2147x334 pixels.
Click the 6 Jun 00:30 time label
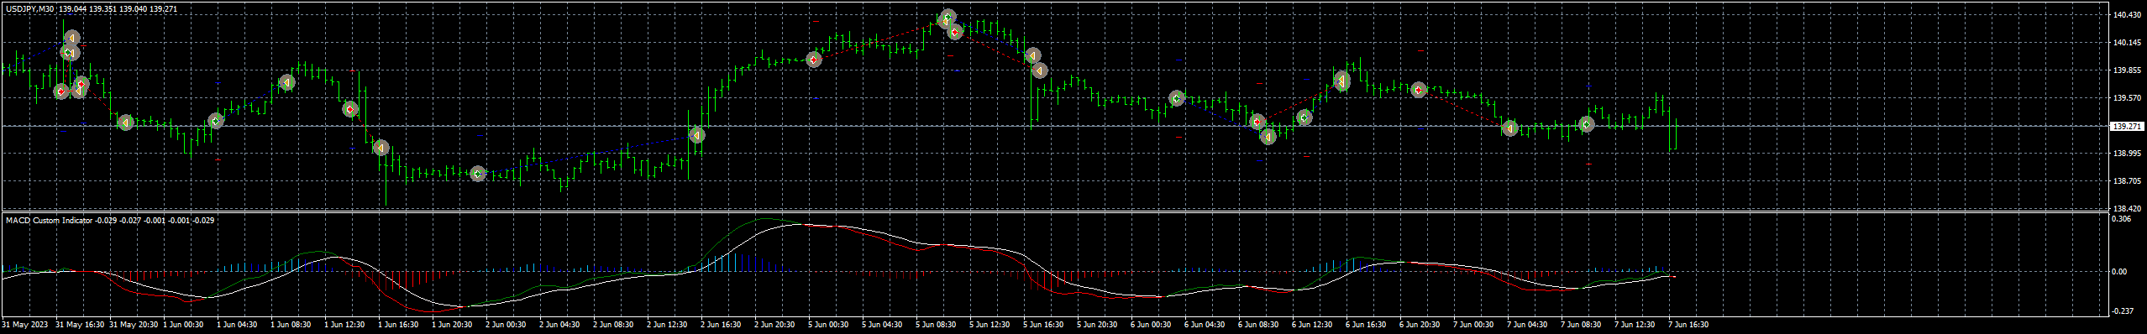(1150, 324)
